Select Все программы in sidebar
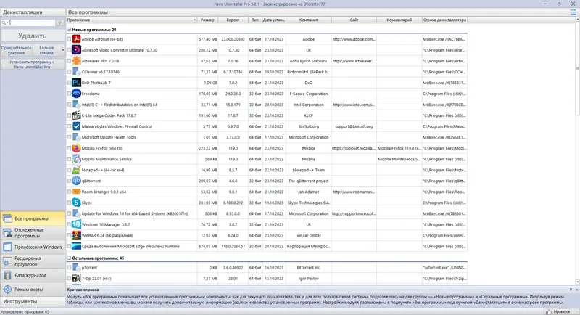 (33, 218)
